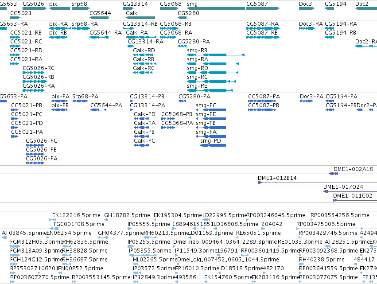This screenshot has height=284, width=377.
Task: Select the pix-PA protein label
Action: click(61, 97)
